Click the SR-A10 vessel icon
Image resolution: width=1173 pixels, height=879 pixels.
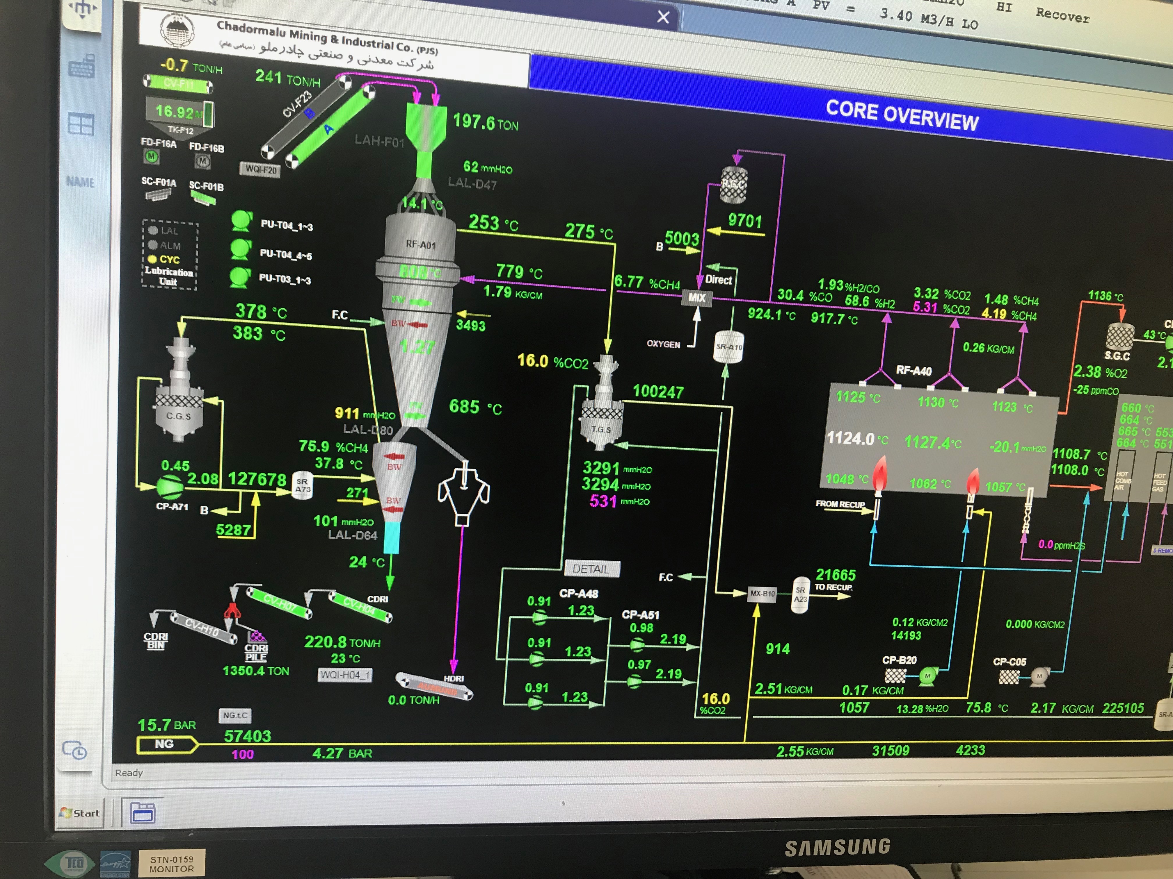[x=729, y=347]
